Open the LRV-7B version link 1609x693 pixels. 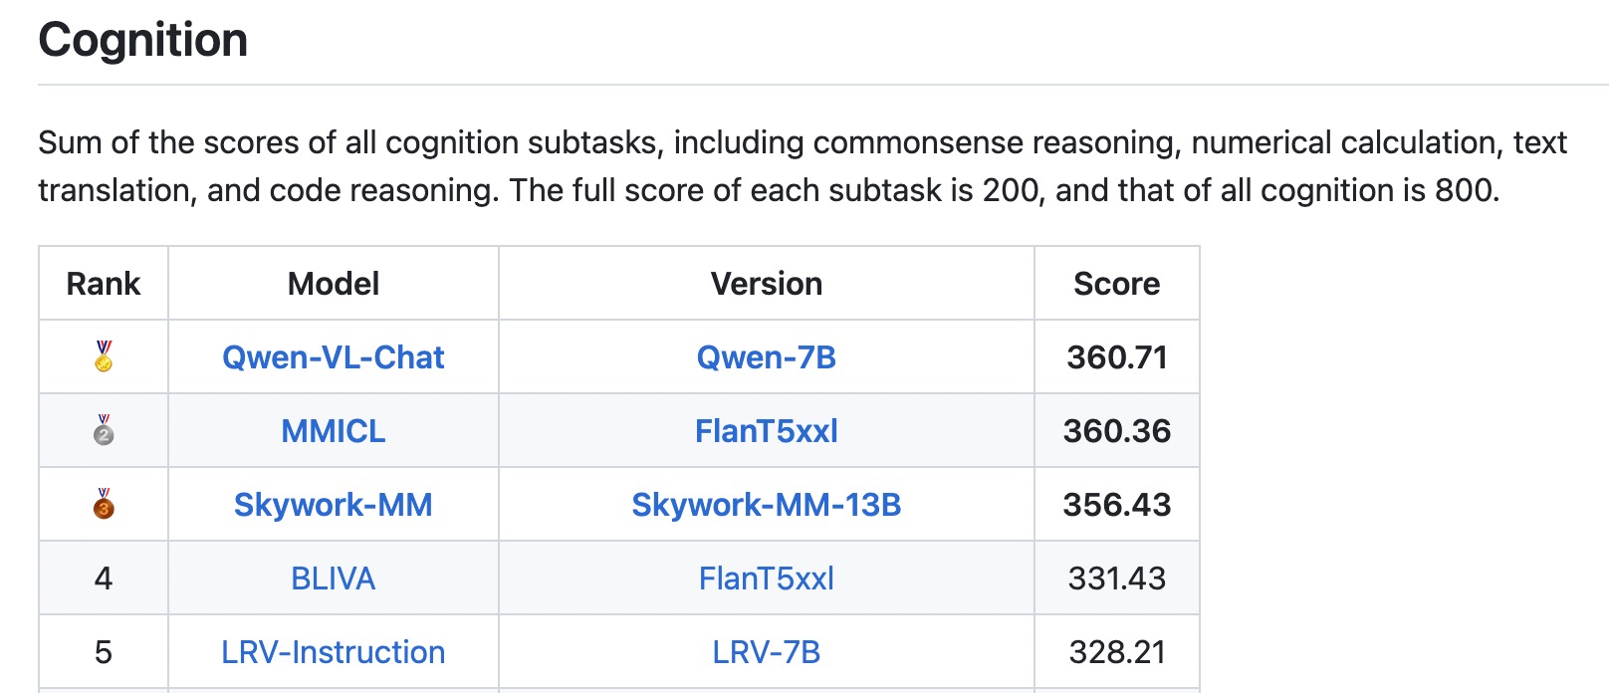point(766,652)
